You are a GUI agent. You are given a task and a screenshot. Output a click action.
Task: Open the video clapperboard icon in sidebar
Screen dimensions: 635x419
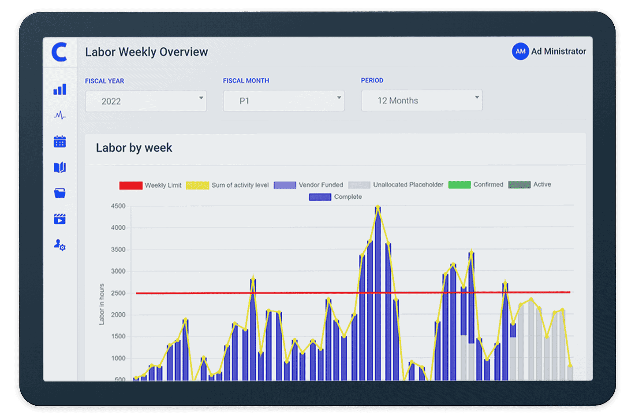click(60, 219)
